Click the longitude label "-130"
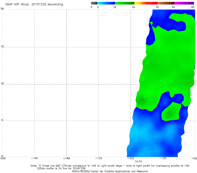 coord(131,158)
